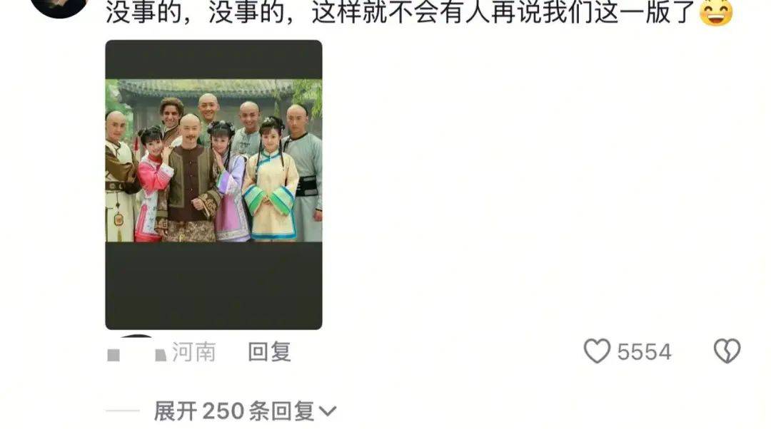This screenshot has width=771, height=429.
Task: Tap the black top bar of image
Action: [x=214, y=59]
